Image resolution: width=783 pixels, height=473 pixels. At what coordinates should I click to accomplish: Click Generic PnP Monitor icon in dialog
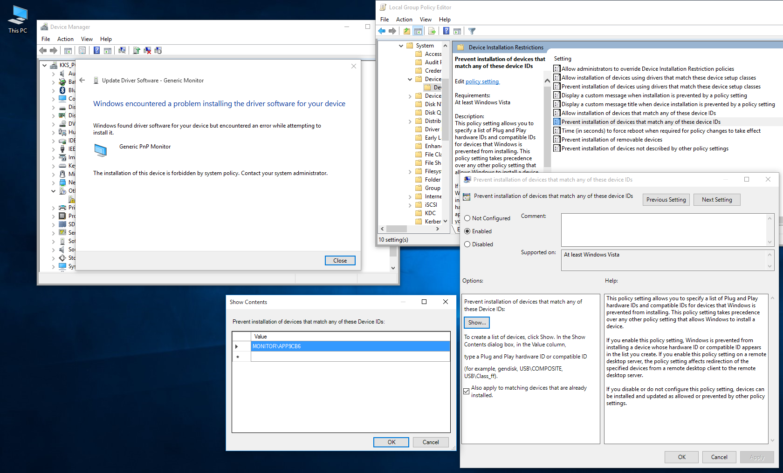click(101, 150)
